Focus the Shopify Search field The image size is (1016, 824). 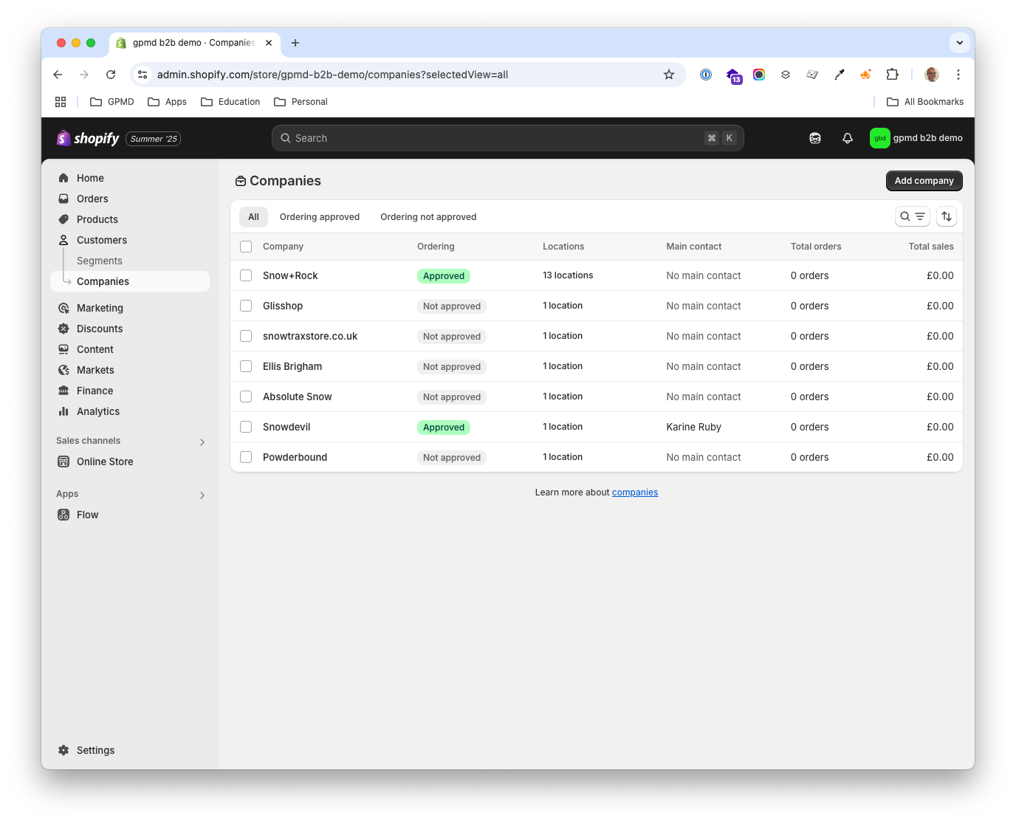508,138
